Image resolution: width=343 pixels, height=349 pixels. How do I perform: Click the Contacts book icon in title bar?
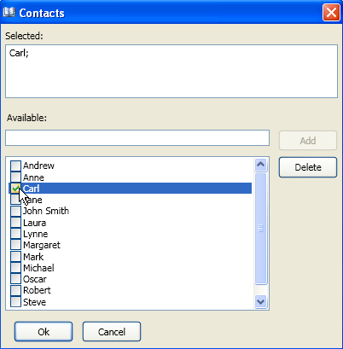9,12
